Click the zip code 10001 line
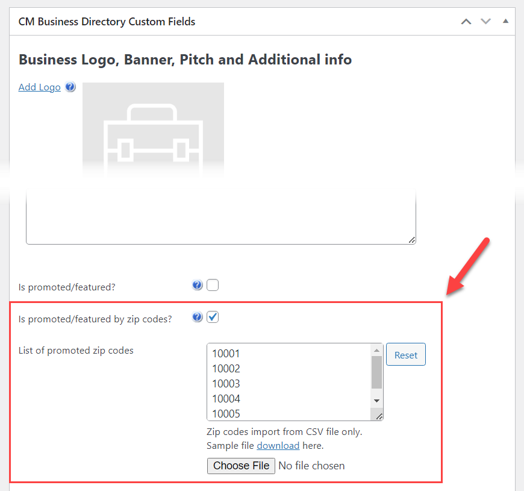The height and width of the screenshot is (491, 524). (226, 354)
